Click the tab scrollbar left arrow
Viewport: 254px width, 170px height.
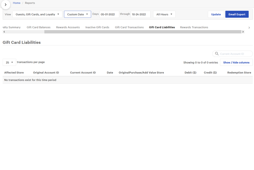tap(4, 32)
